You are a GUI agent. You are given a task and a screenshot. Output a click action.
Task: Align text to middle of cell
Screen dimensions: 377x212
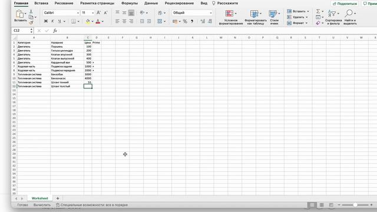tap(124, 12)
